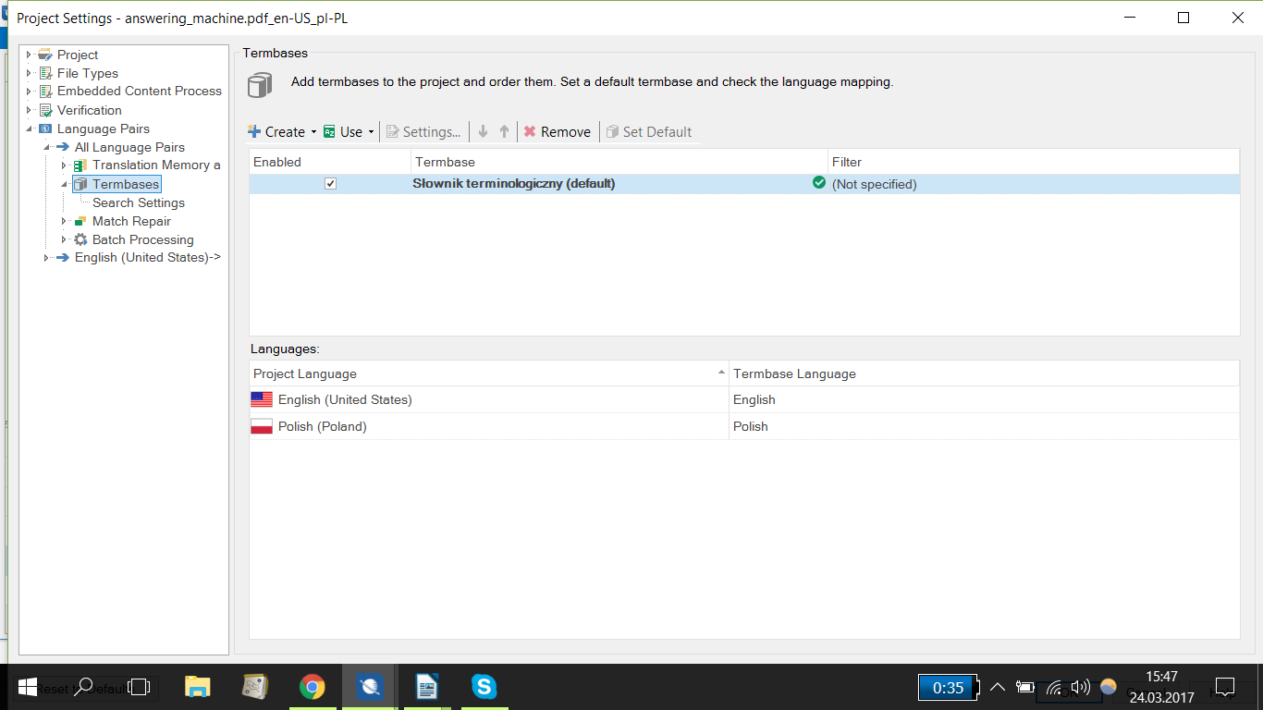Click the Create termbase plus icon

[x=254, y=132]
